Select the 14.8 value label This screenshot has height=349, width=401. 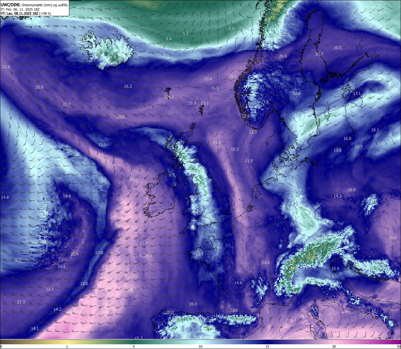(5, 198)
